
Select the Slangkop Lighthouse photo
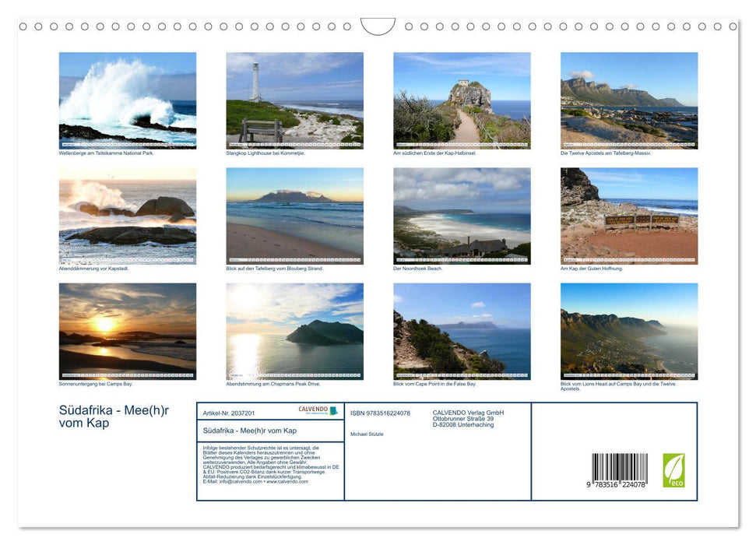pyautogui.click(x=294, y=100)
